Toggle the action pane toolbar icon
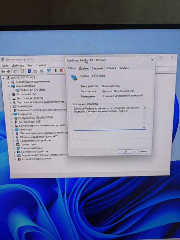Viewport: 180px width, 240px height. coord(35,71)
